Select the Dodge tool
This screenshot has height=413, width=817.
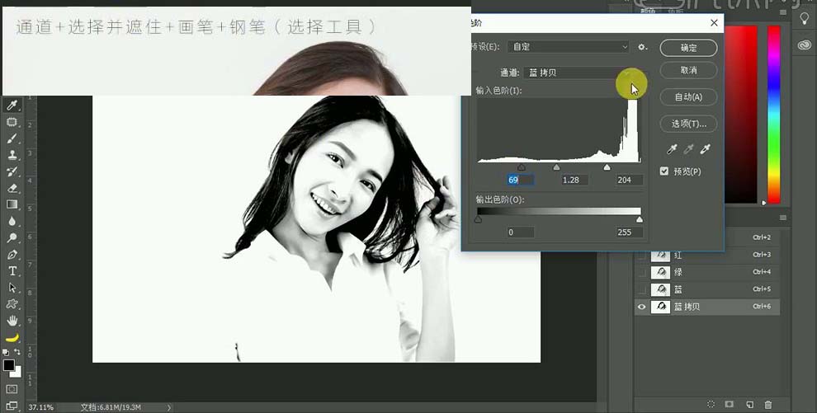tap(12, 237)
